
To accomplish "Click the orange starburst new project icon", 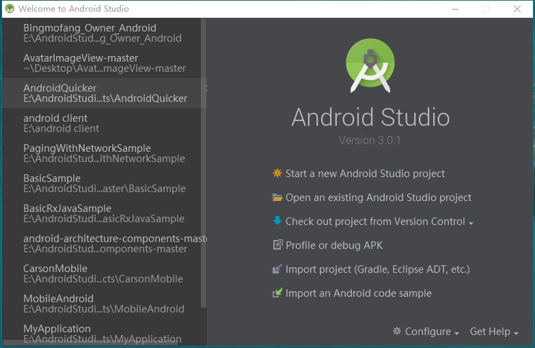I will [x=277, y=173].
